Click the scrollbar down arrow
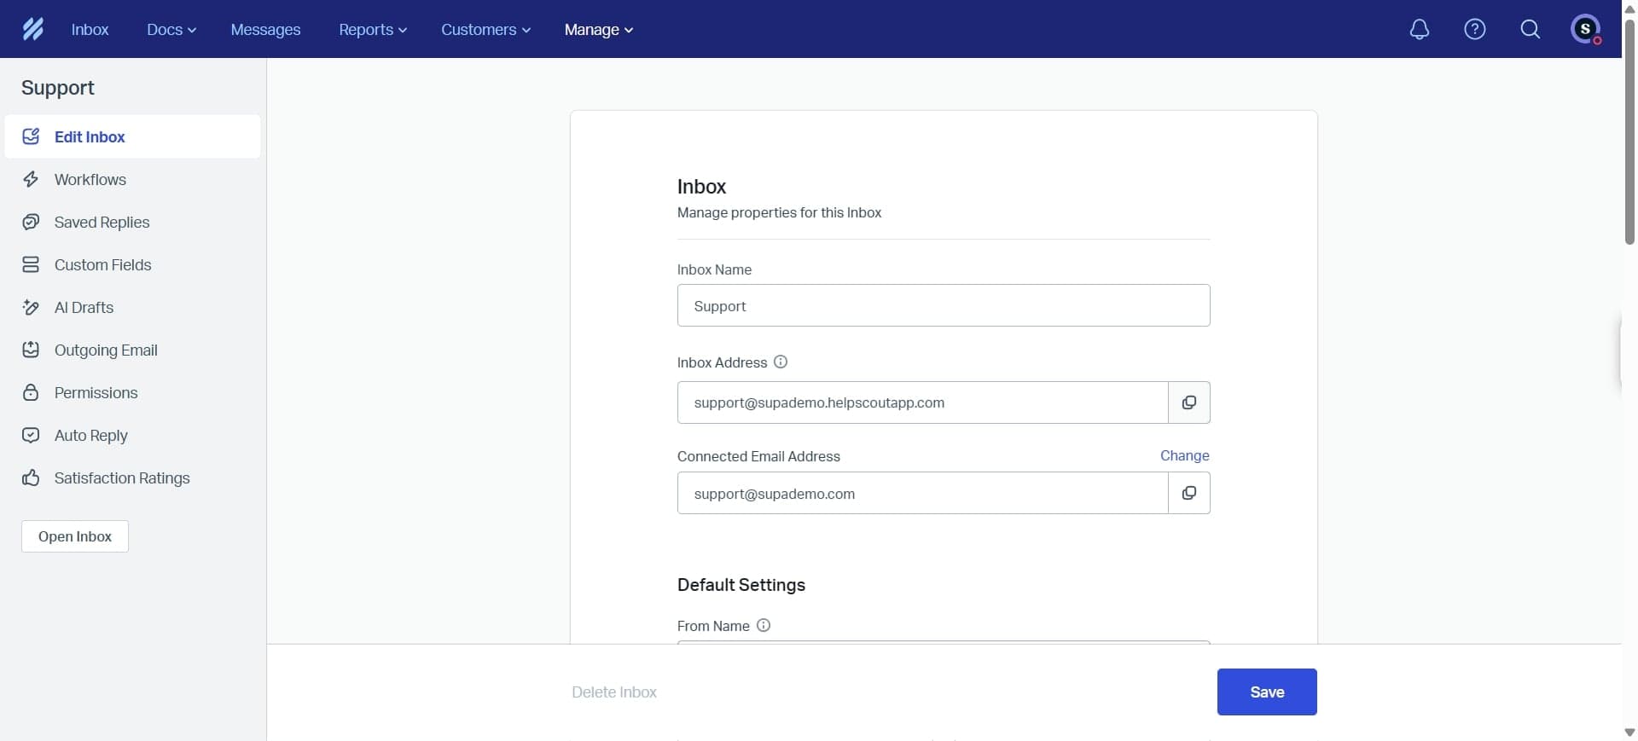The height and width of the screenshot is (741, 1638). click(x=1629, y=732)
